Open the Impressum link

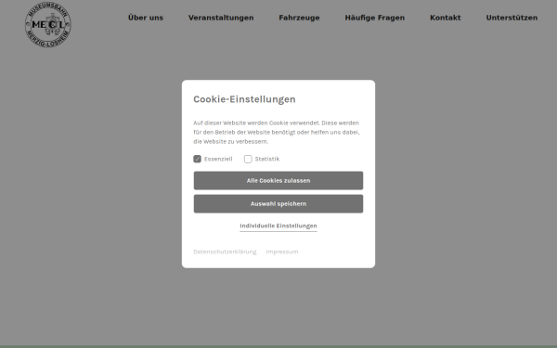pyautogui.click(x=282, y=251)
